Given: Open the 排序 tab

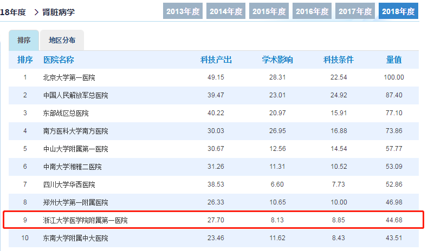Looking at the screenshot, I should (x=24, y=41).
